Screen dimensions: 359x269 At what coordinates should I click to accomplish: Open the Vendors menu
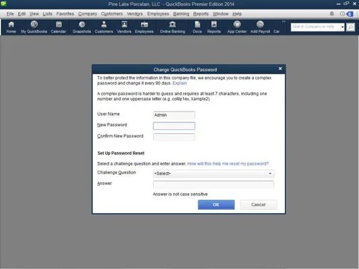point(135,13)
